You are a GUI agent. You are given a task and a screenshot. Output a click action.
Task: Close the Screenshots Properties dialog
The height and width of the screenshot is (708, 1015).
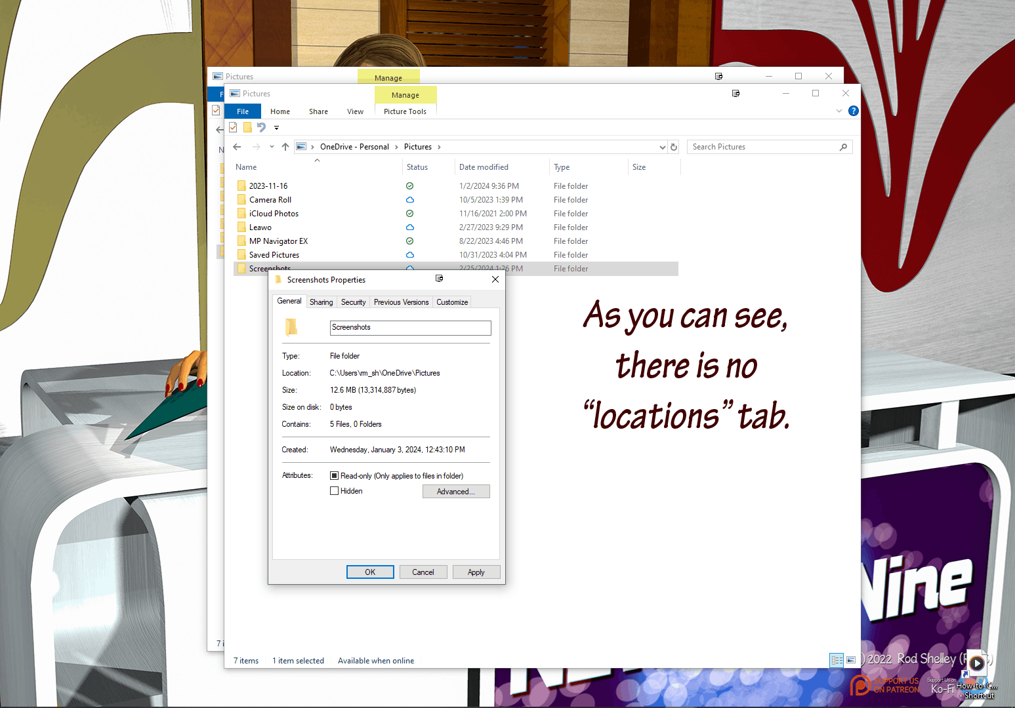[495, 279]
